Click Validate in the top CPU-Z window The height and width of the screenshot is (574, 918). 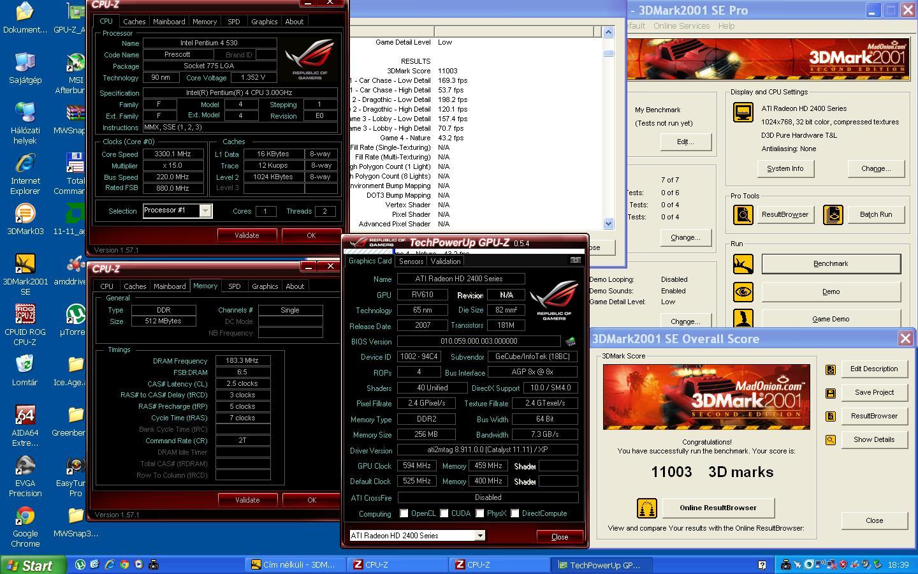247,235
